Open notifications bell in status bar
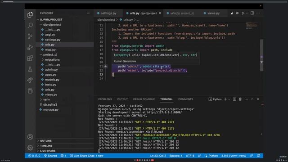The image size is (288, 162). [x=258, y=156]
